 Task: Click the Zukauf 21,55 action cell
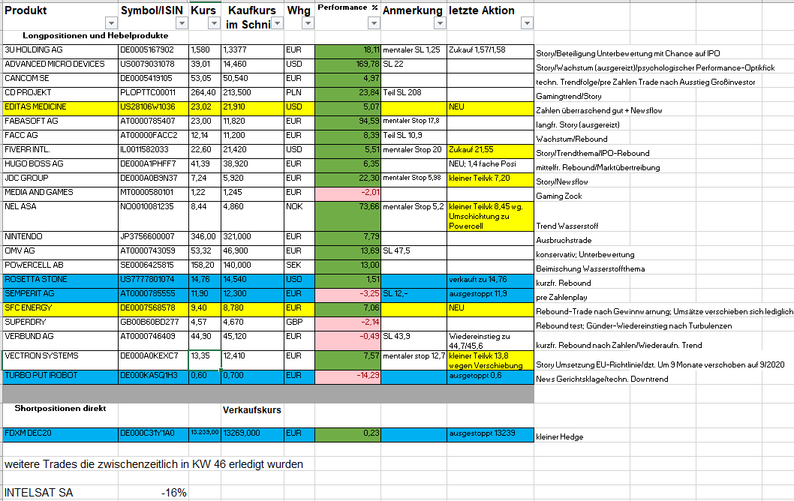(490, 151)
